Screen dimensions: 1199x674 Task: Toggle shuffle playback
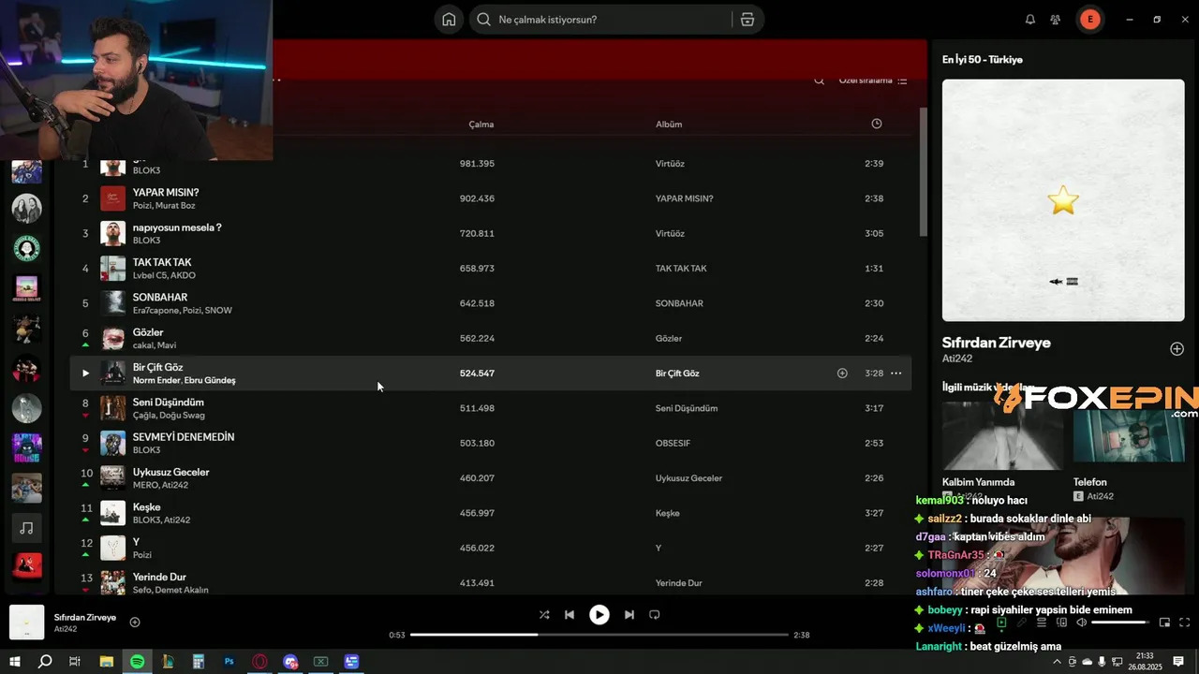[x=544, y=615]
